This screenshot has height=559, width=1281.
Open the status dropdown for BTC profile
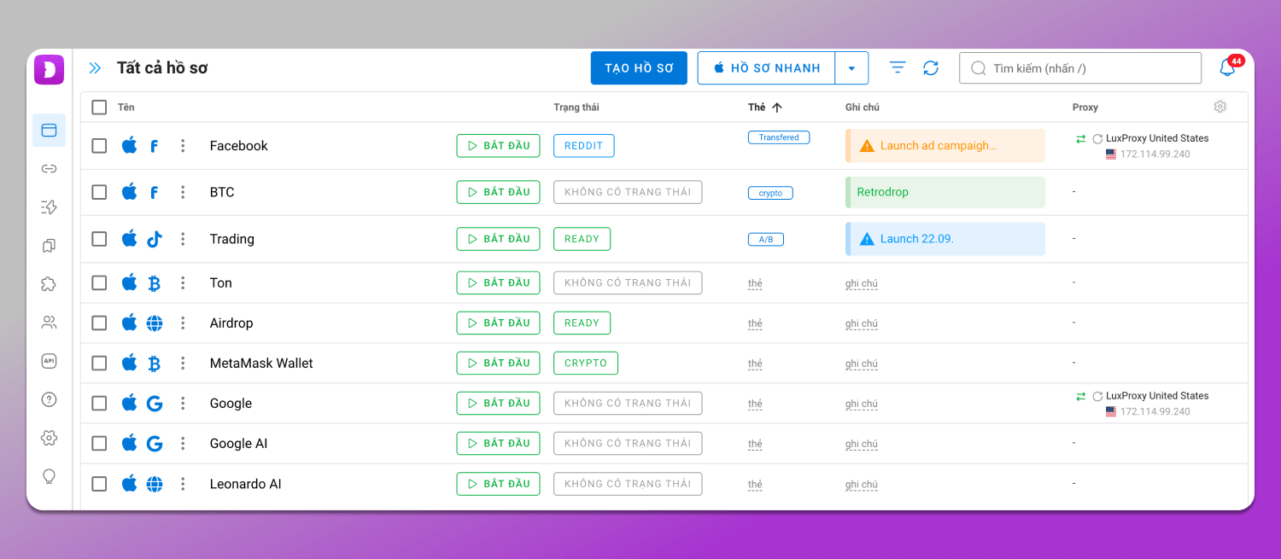click(627, 192)
